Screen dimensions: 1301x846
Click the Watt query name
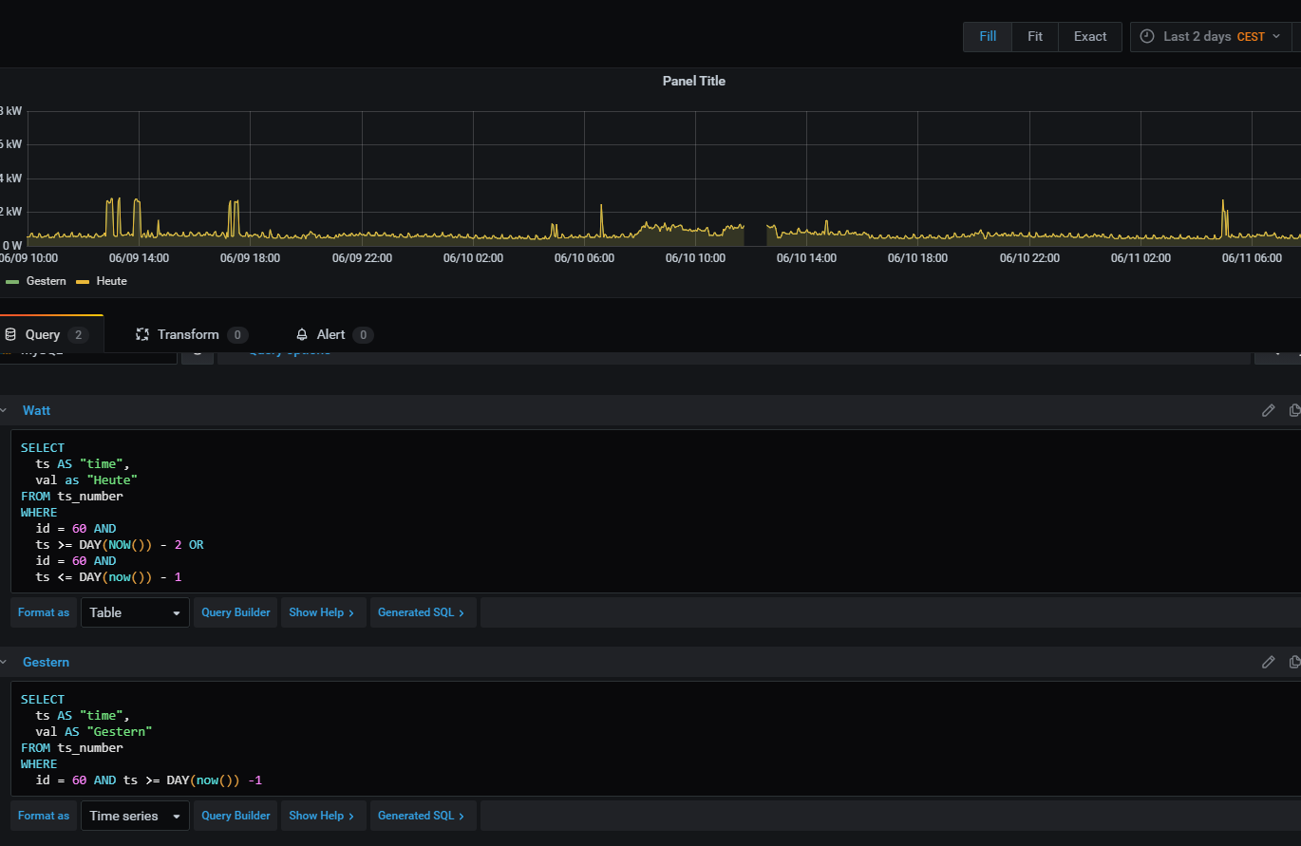click(x=37, y=410)
